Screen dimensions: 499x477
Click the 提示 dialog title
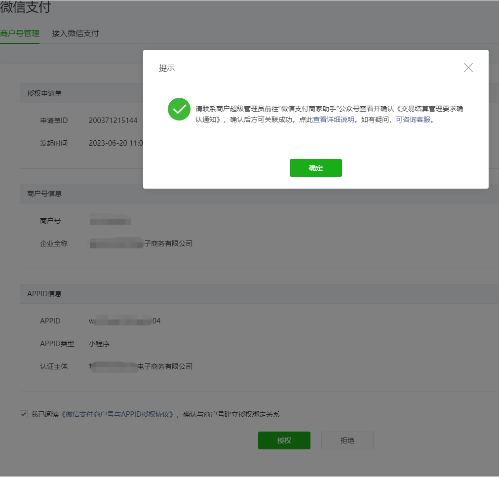pos(167,68)
